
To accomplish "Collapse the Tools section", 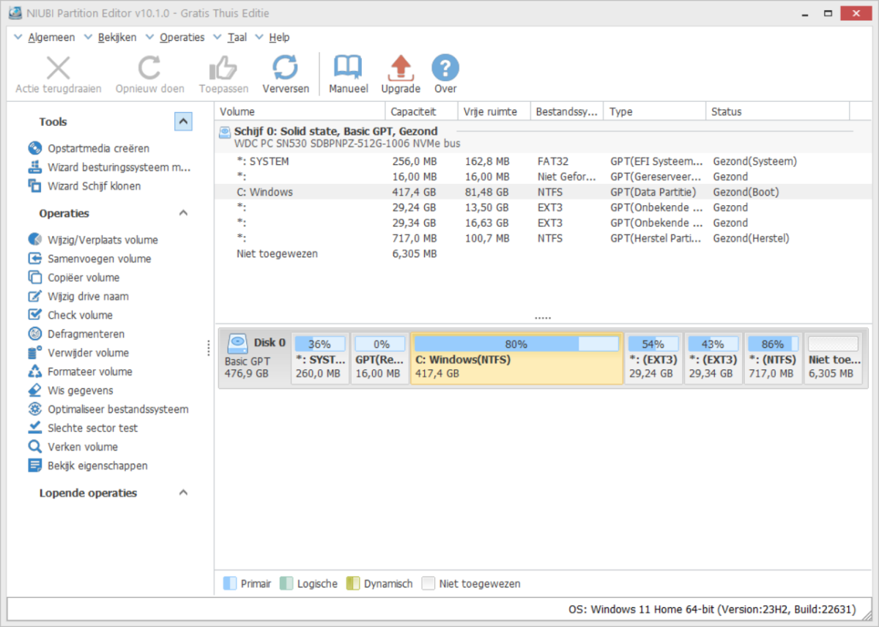I will pyautogui.click(x=183, y=122).
